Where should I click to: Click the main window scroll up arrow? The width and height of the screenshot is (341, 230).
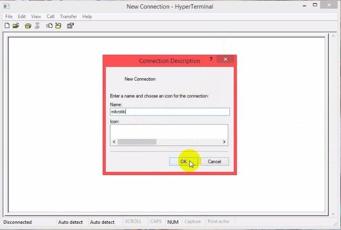pyautogui.click(x=333, y=36)
